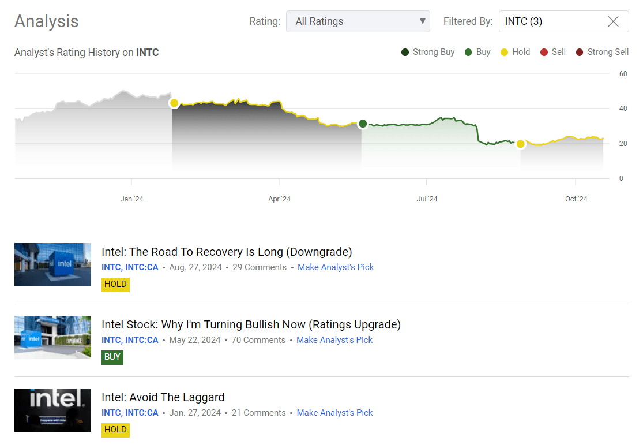
Task: Click the Apr '24 axis label
Action: coord(279,199)
